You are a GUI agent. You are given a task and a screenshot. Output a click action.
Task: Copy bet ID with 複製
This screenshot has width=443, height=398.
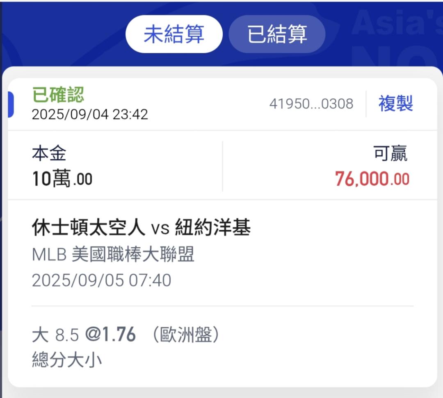pos(395,104)
